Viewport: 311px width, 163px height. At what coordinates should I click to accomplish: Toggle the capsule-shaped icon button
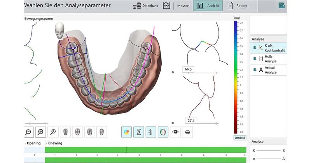(x=187, y=132)
